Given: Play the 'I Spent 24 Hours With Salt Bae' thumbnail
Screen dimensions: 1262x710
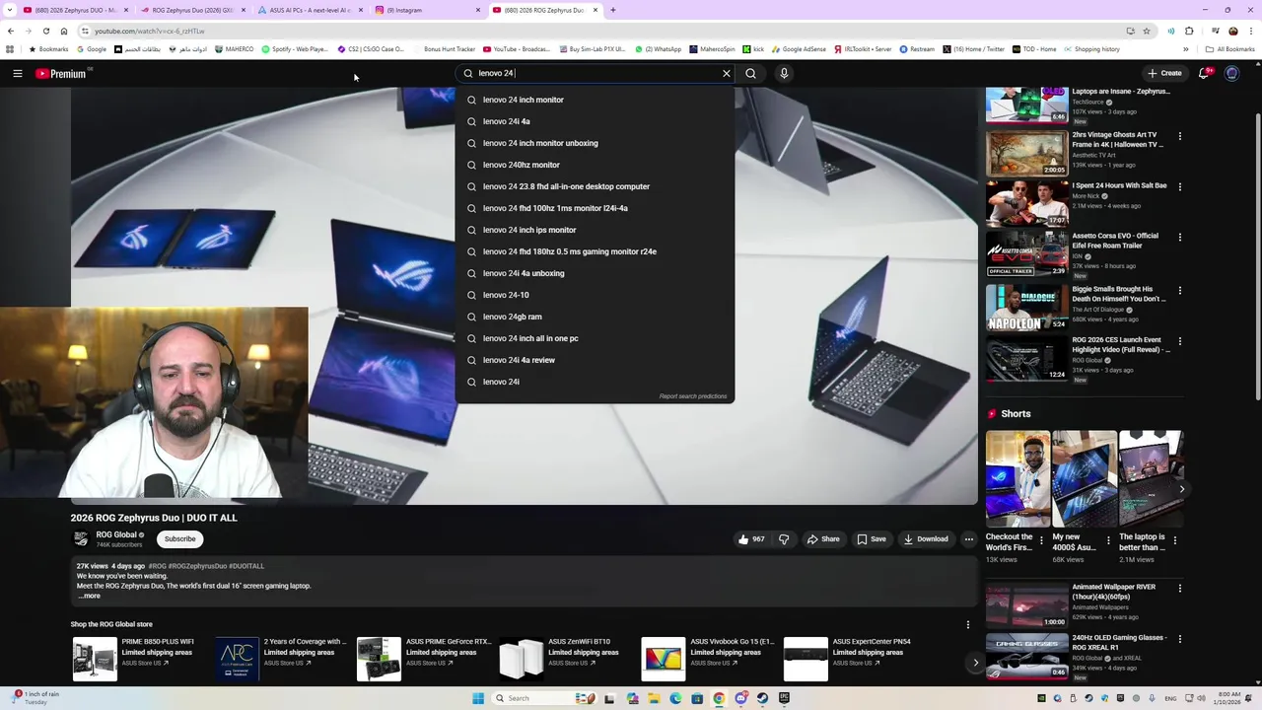Looking at the screenshot, I should (1026, 202).
